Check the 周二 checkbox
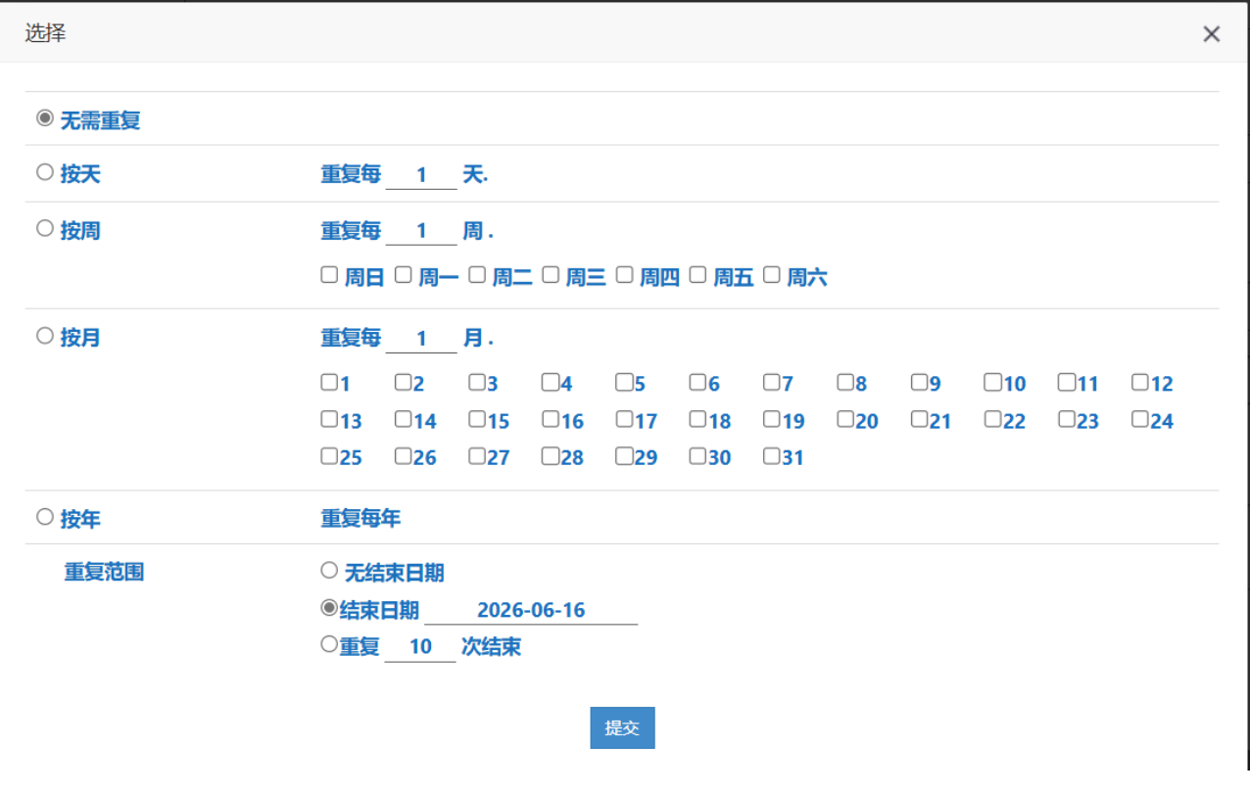Viewport: 1250px width, 795px height. click(476, 275)
